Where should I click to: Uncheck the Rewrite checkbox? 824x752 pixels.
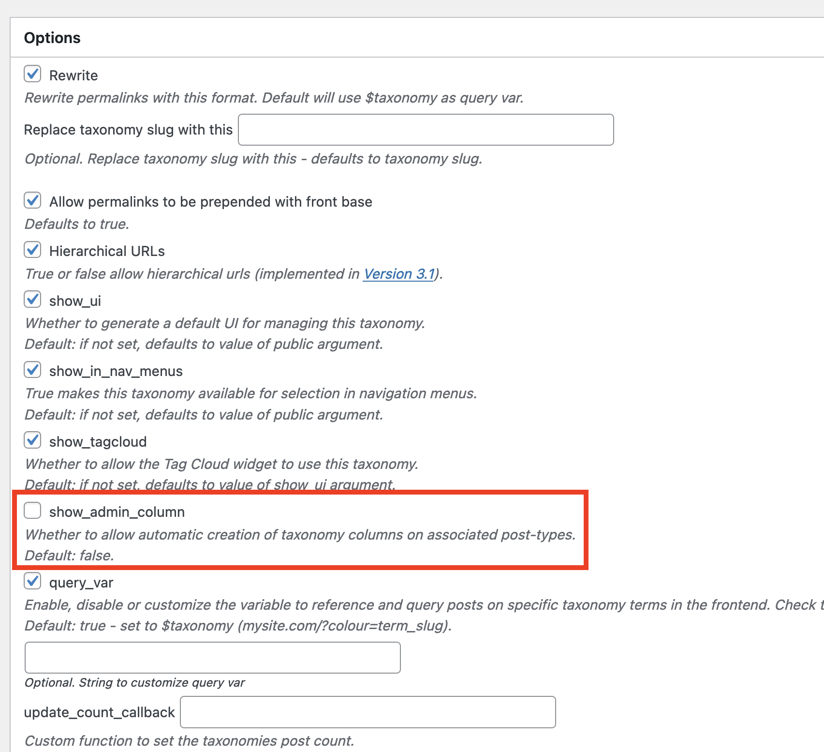(32, 74)
